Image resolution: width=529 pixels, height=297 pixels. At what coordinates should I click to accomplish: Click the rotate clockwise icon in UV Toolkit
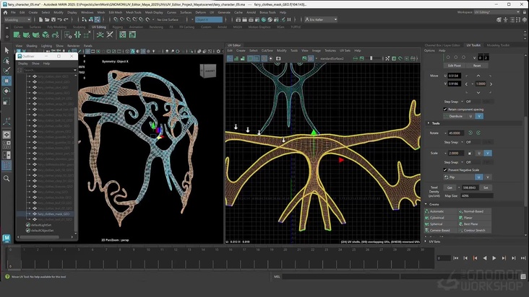click(478, 133)
